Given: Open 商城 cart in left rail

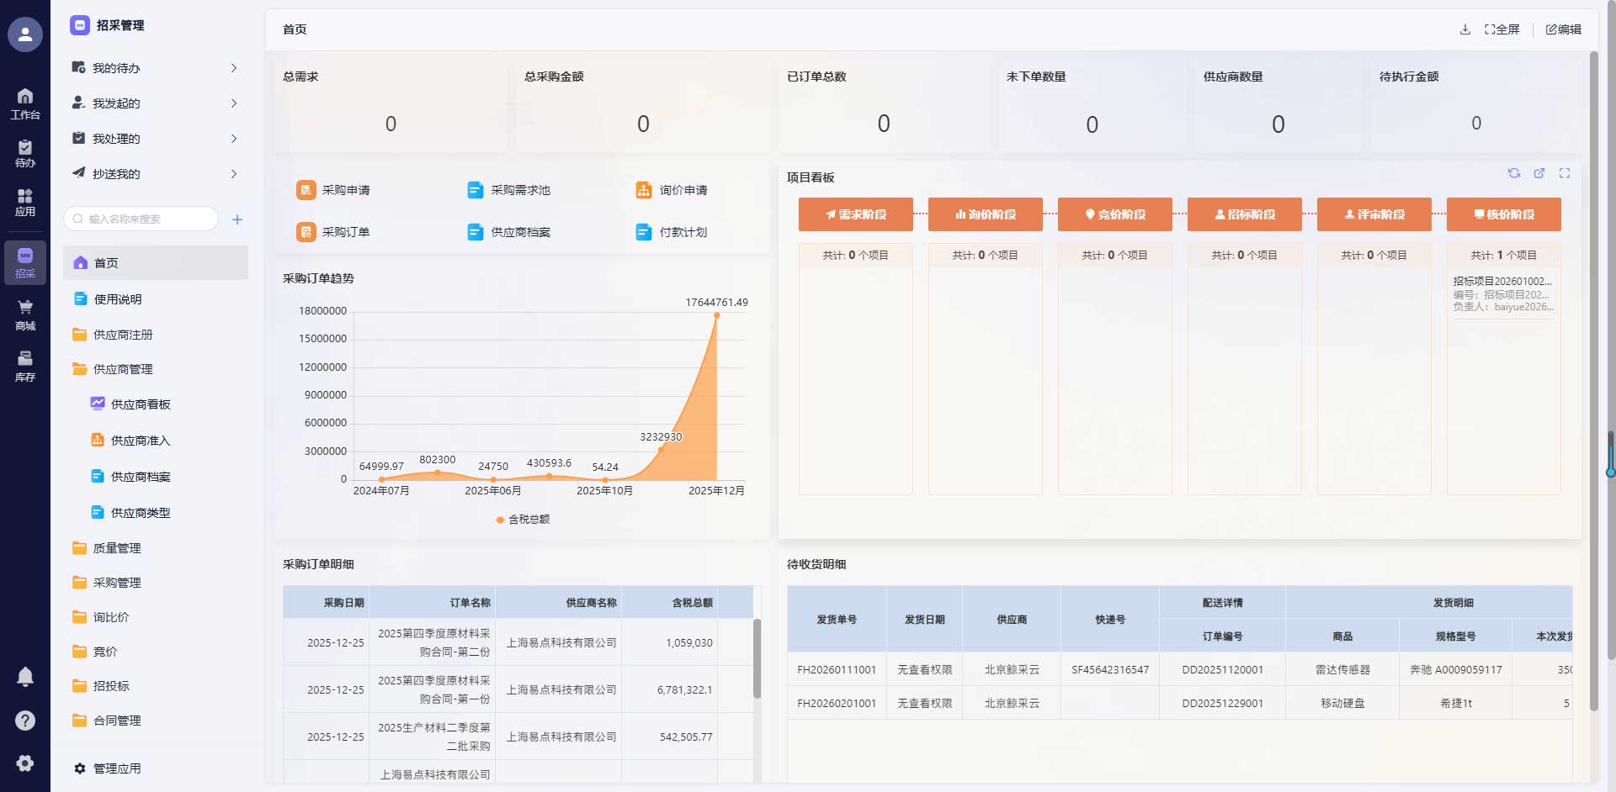Looking at the screenshot, I should (25, 314).
